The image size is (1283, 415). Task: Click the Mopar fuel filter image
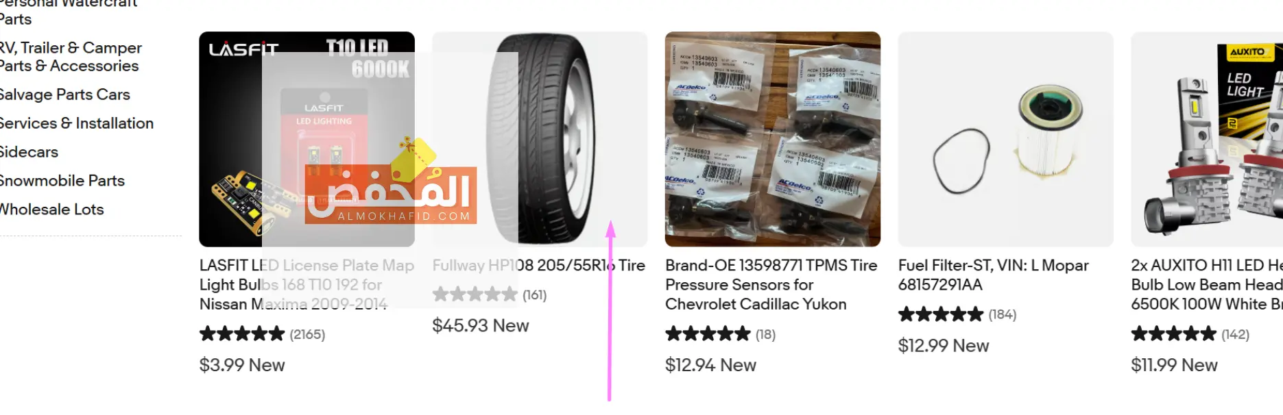click(1005, 139)
